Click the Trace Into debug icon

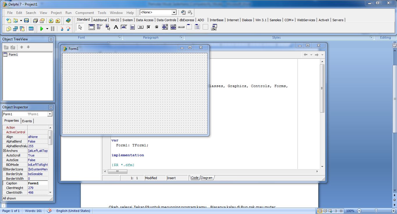62,28
